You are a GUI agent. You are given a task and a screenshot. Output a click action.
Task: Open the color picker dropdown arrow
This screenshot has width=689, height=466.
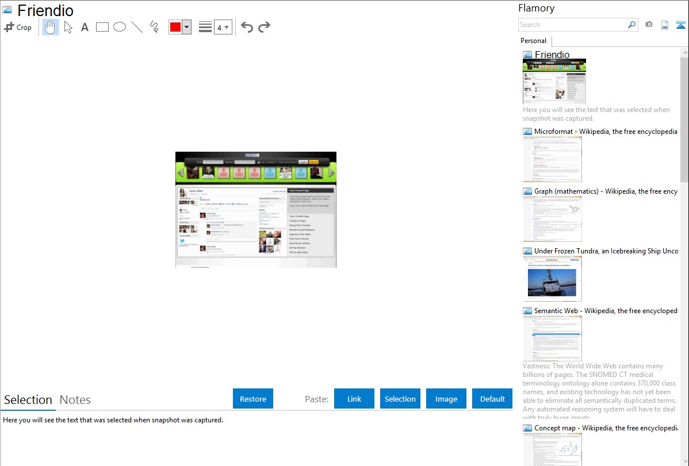pos(186,27)
